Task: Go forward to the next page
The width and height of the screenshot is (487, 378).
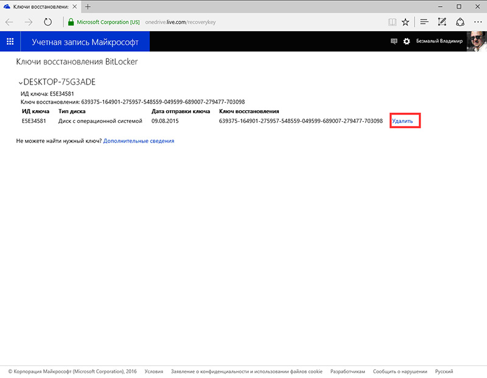Action: tap(29, 22)
